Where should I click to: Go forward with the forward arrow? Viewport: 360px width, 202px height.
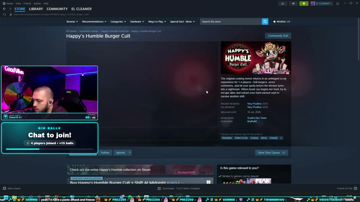pos(10,9)
